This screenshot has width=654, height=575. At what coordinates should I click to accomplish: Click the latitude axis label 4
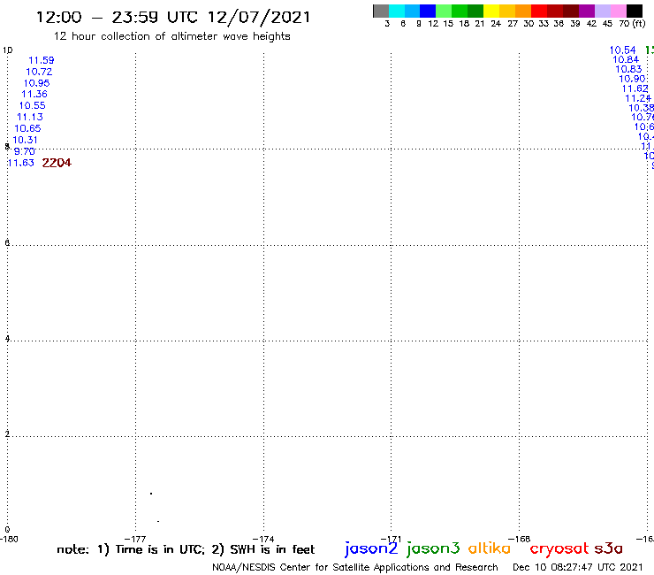coord(7,338)
